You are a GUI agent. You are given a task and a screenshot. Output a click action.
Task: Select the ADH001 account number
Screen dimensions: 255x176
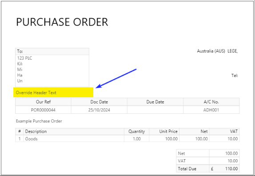pos(211,110)
